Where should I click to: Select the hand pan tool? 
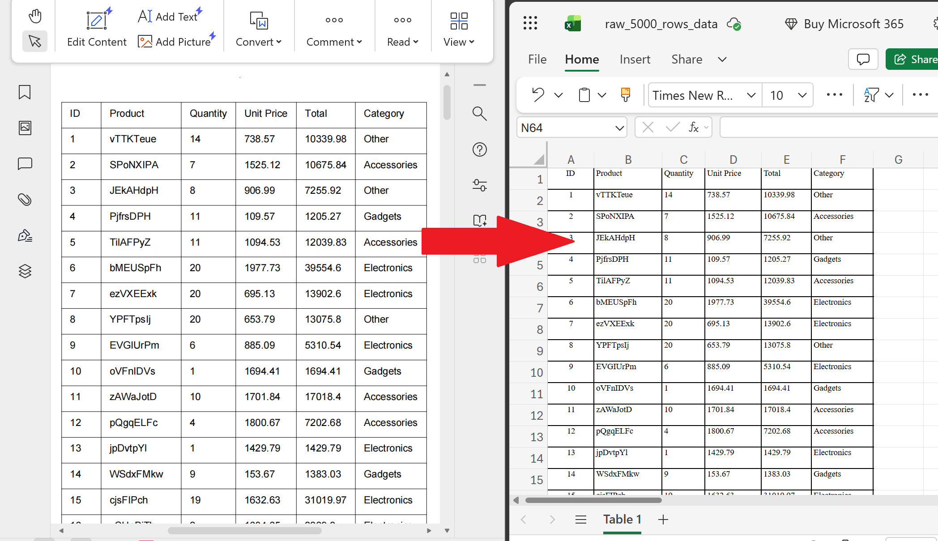35,17
